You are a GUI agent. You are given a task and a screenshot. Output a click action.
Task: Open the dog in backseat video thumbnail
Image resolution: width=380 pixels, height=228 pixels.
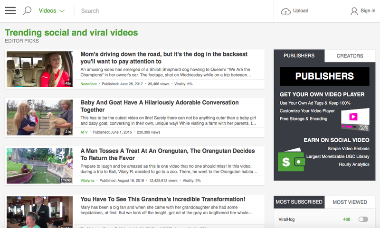point(39,69)
